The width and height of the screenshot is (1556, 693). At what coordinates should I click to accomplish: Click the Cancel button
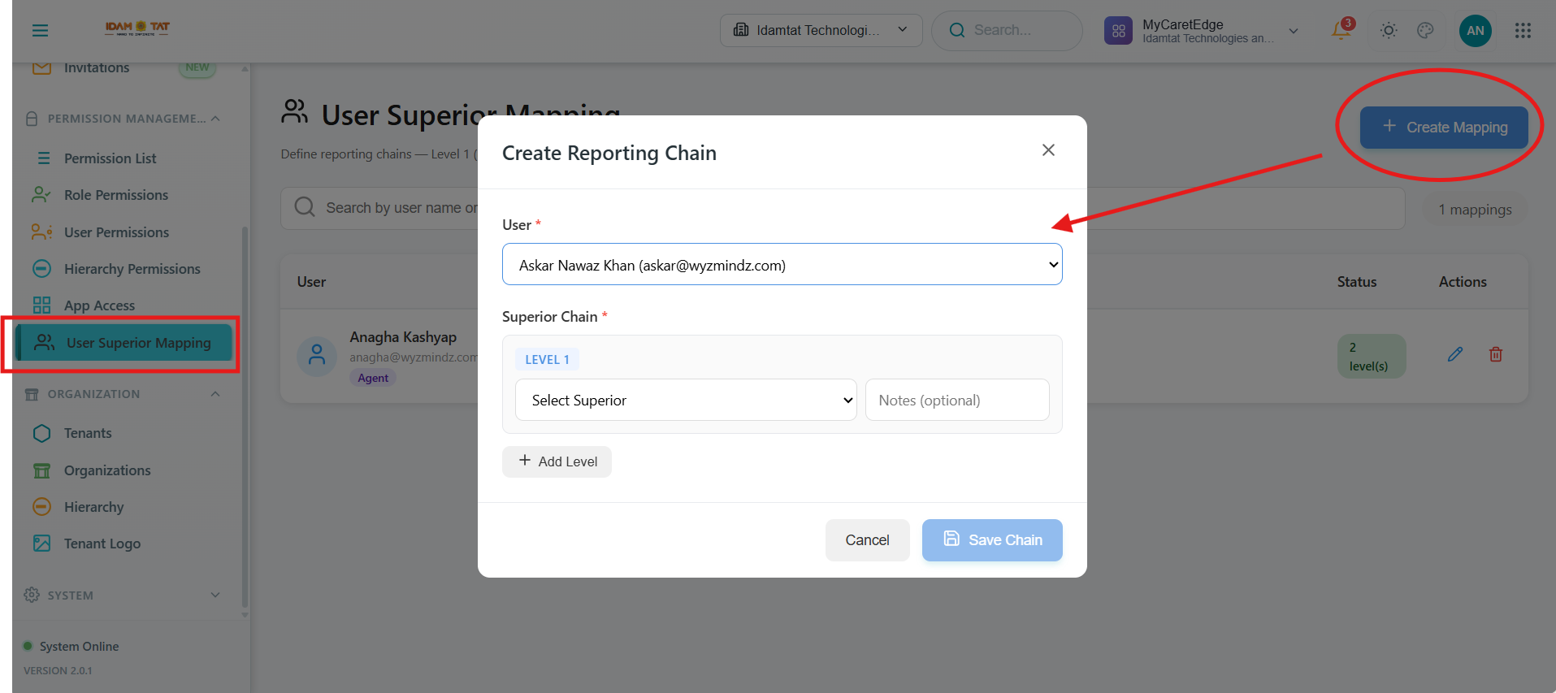pyautogui.click(x=867, y=540)
